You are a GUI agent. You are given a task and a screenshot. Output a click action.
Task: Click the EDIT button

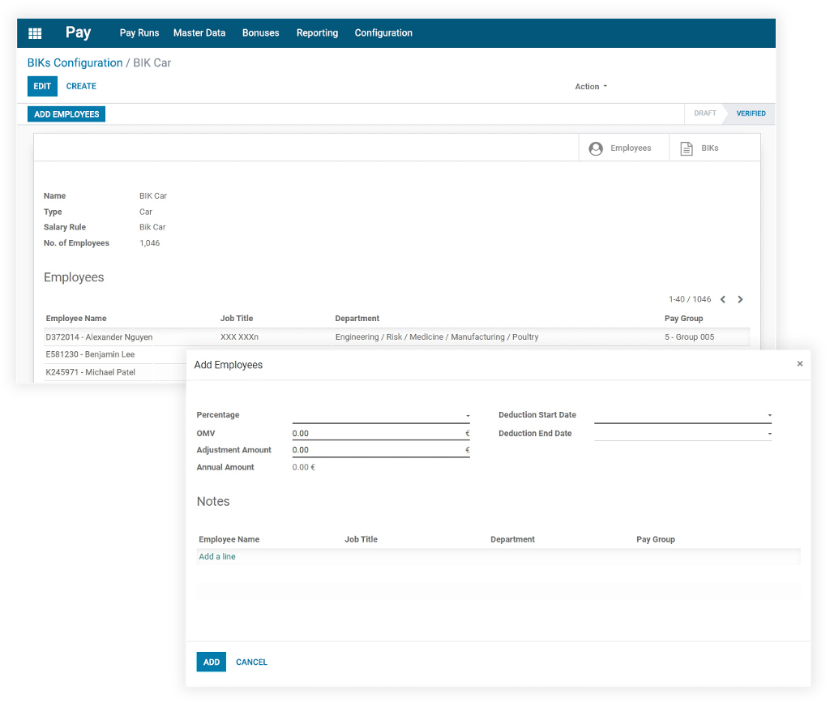coord(42,86)
